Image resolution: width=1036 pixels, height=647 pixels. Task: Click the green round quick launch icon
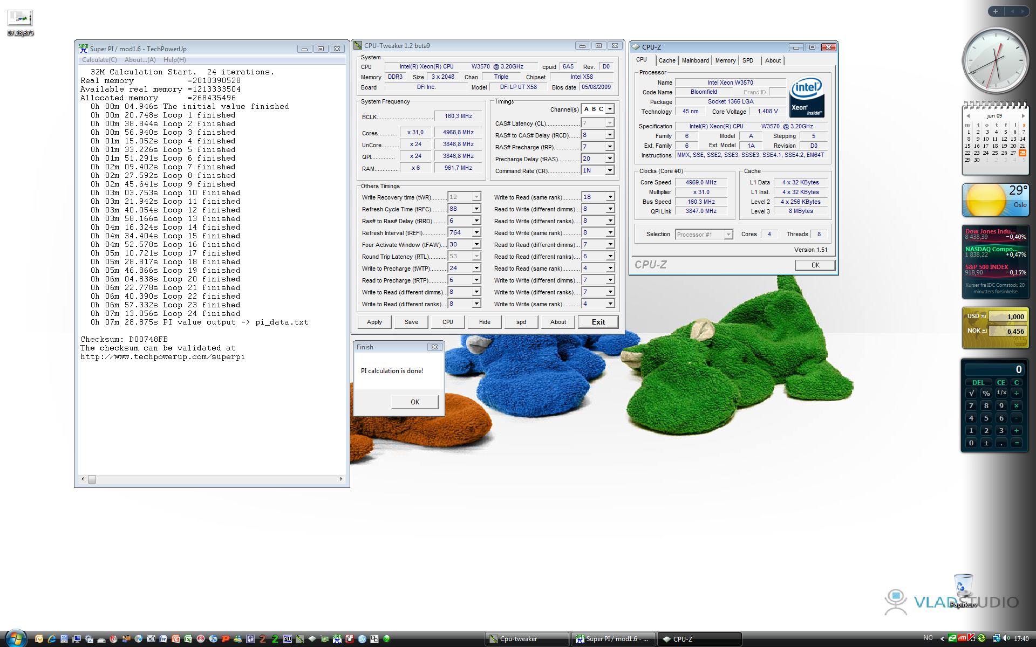tap(386, 639)
